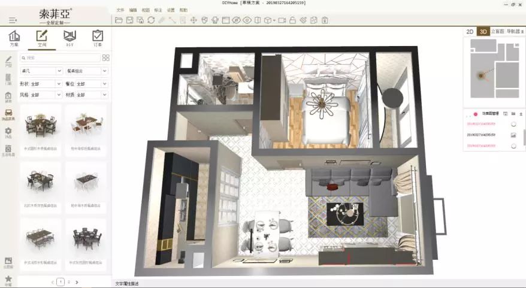The width and height of the screenshot is (526, 288).
Task: Click the layout window icon in the toolbar
Action: [226, 20]
